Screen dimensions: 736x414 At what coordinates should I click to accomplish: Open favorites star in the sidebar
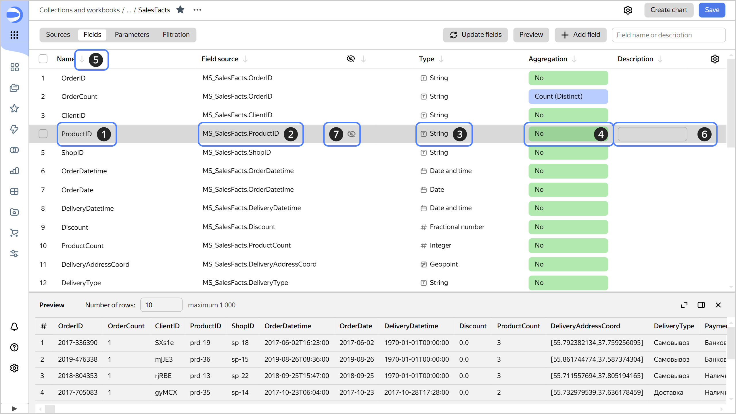click(x=14, y=109)
